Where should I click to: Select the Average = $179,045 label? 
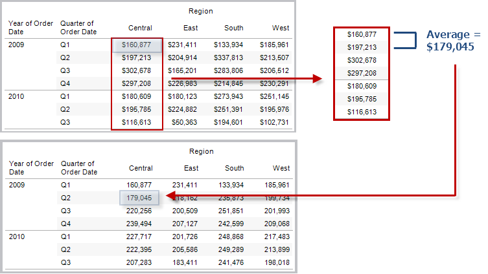coord(452,41)
